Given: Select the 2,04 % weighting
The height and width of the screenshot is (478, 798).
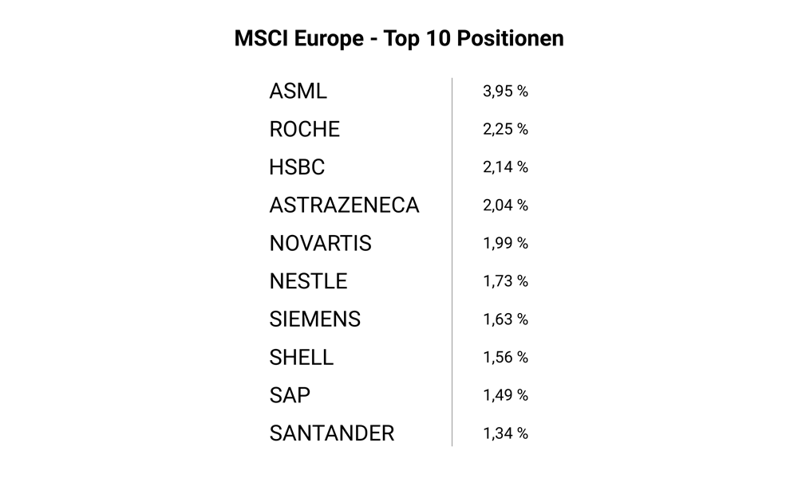Looking at the screenshot, I should coord(505,205).
